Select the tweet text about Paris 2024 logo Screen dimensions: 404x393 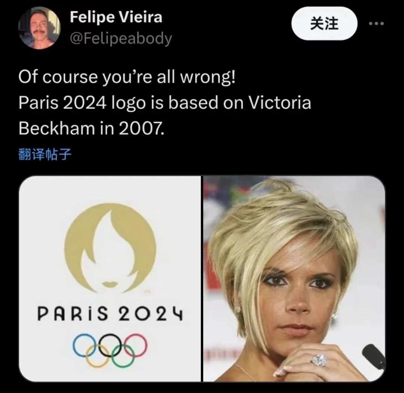pyautogui.click(x=165, y=102)
